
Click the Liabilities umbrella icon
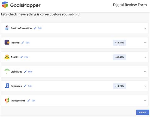[x=7, y=71]
